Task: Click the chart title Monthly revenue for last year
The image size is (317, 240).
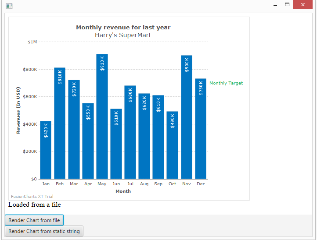Action: coord(123,28)
